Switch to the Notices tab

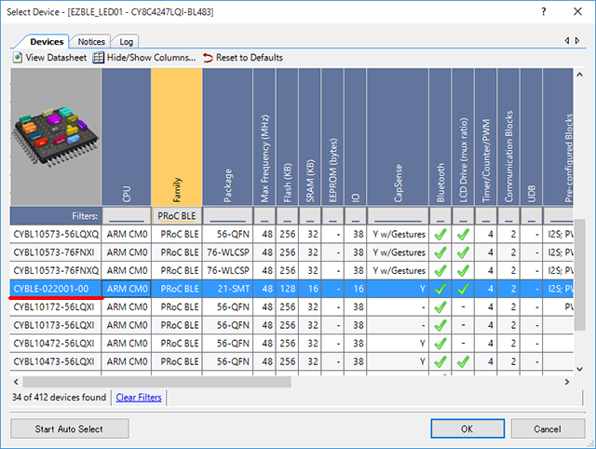coord(91,41)
